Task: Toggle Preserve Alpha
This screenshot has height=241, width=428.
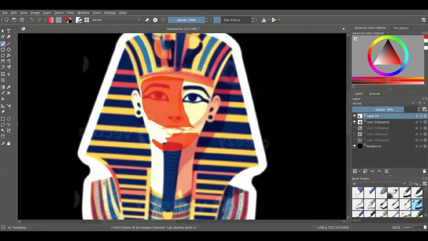Action: [x=155, y=20]
